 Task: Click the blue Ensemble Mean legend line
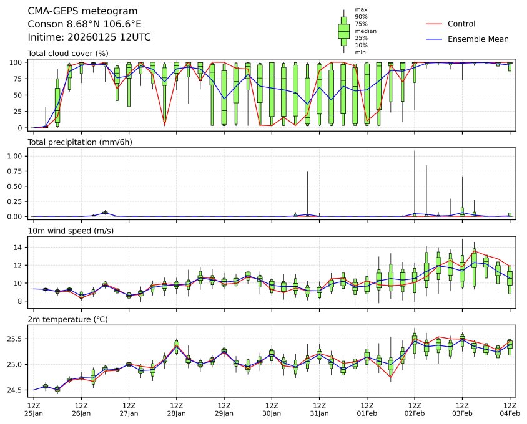pos(433,39)
